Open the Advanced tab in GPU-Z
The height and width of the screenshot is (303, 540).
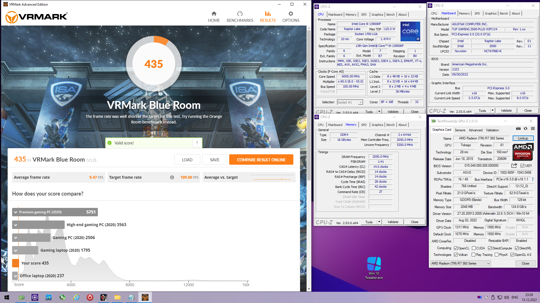coord(476,130)
